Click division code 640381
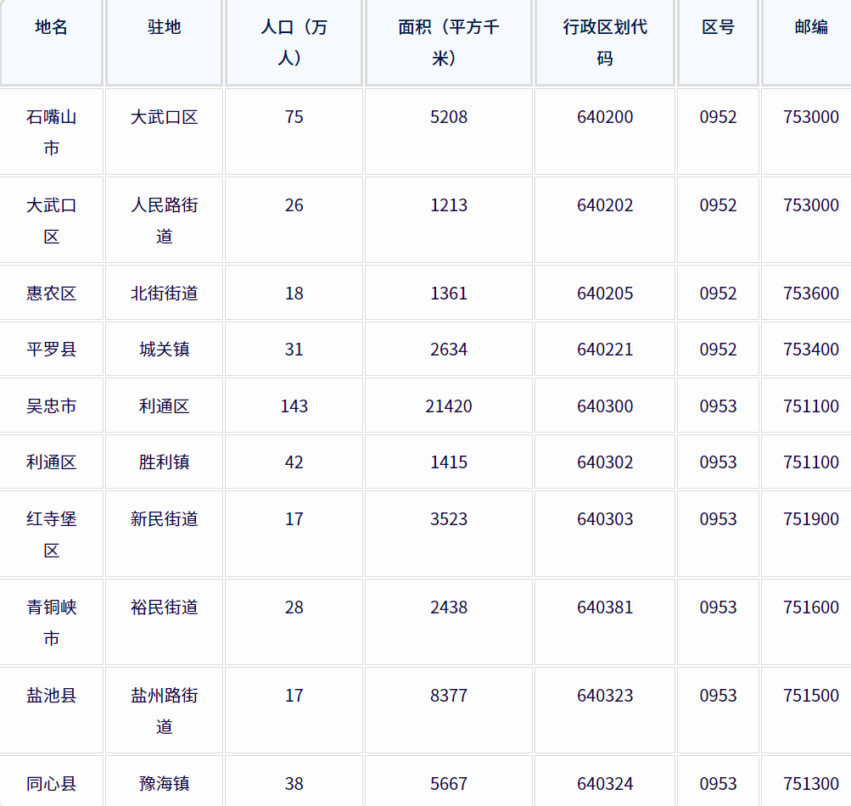The image size is (851, 806). [x=605, y=607]
